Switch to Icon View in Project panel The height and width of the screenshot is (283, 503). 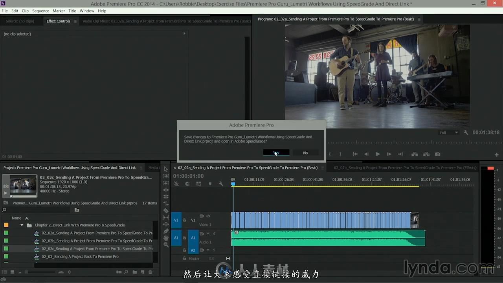(x=13, y=272)
